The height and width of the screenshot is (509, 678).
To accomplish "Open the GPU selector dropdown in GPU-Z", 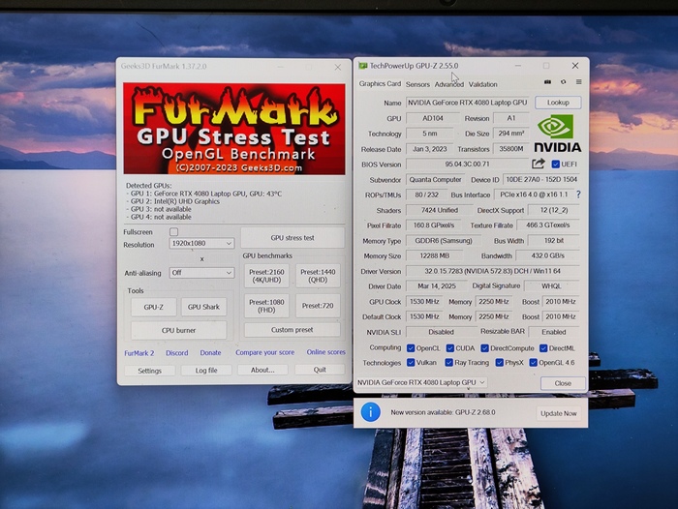I will [420, 383].
